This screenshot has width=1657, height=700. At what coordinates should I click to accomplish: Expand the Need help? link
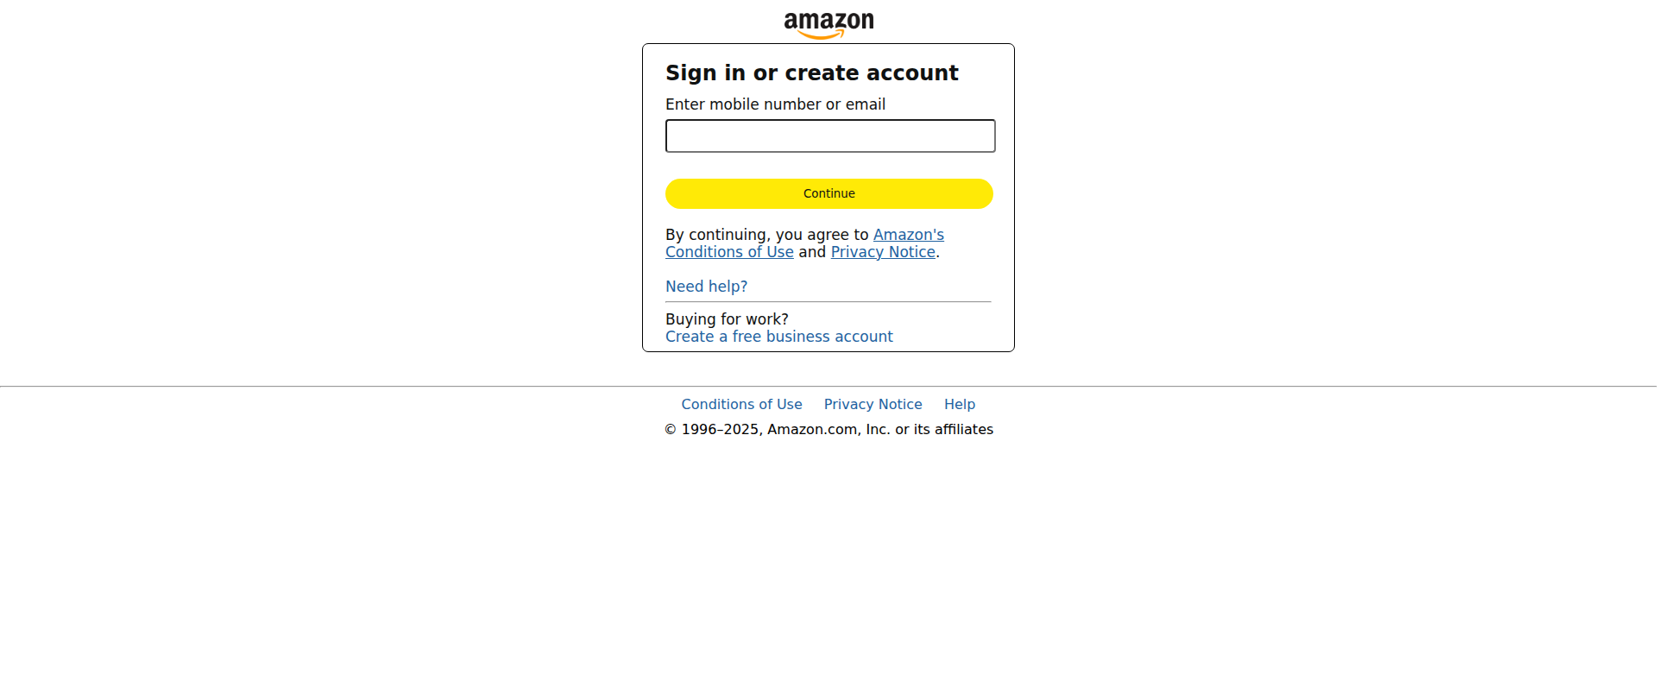tap(706, 287)
